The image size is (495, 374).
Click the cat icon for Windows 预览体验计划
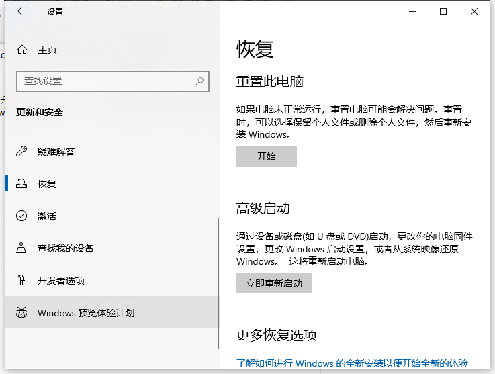coord(21,313)
